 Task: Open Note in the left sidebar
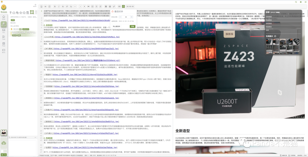pyautogui.click(x=3, y=51)
